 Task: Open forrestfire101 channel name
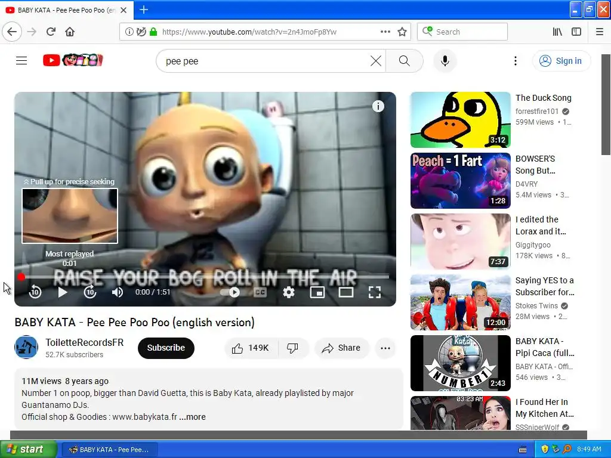[537, 112]
